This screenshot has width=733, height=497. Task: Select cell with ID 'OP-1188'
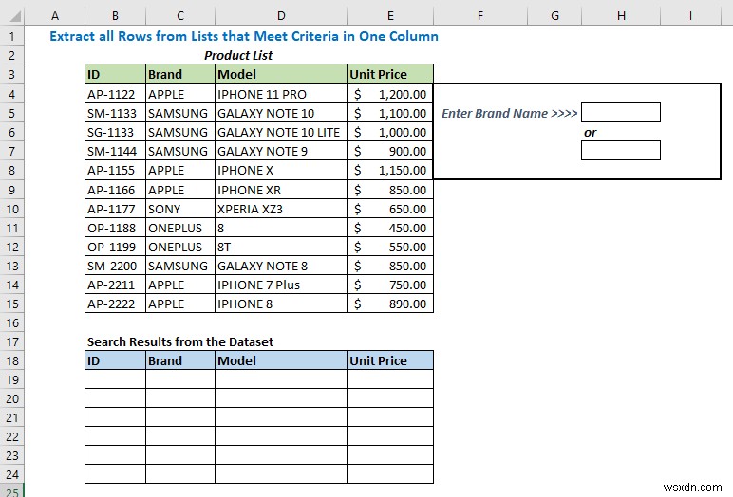tap(116, 228)
